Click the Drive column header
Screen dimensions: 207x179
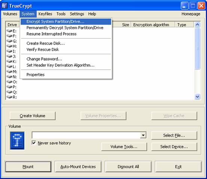tap(13, 25)
